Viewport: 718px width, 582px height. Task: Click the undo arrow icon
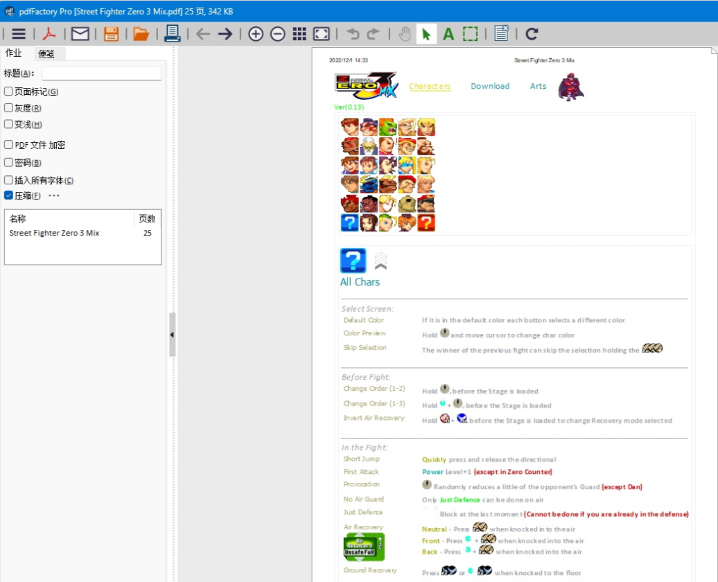[x=353, y=34]
